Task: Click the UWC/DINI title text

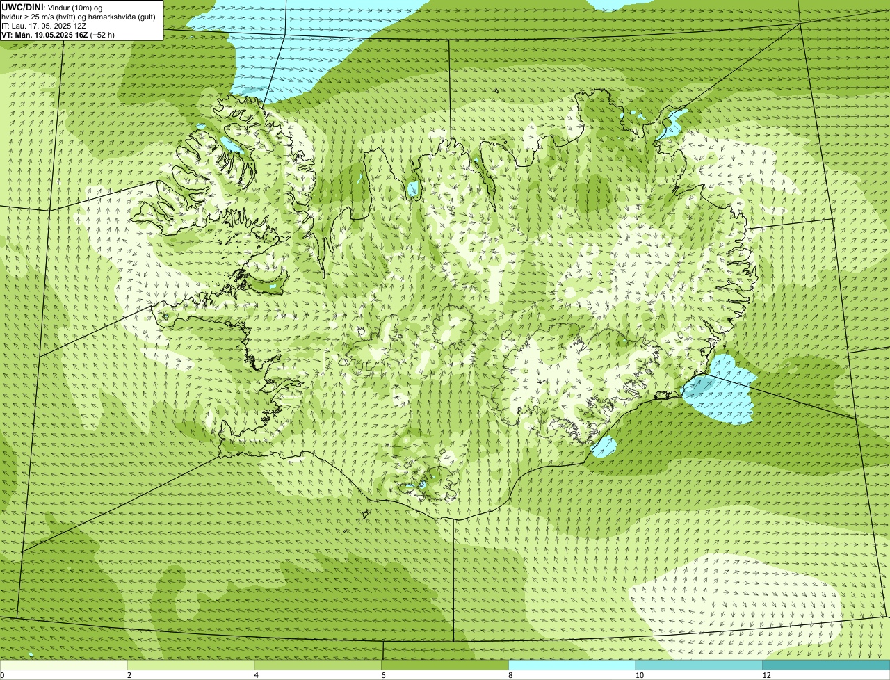Action: tap(22, 7)
